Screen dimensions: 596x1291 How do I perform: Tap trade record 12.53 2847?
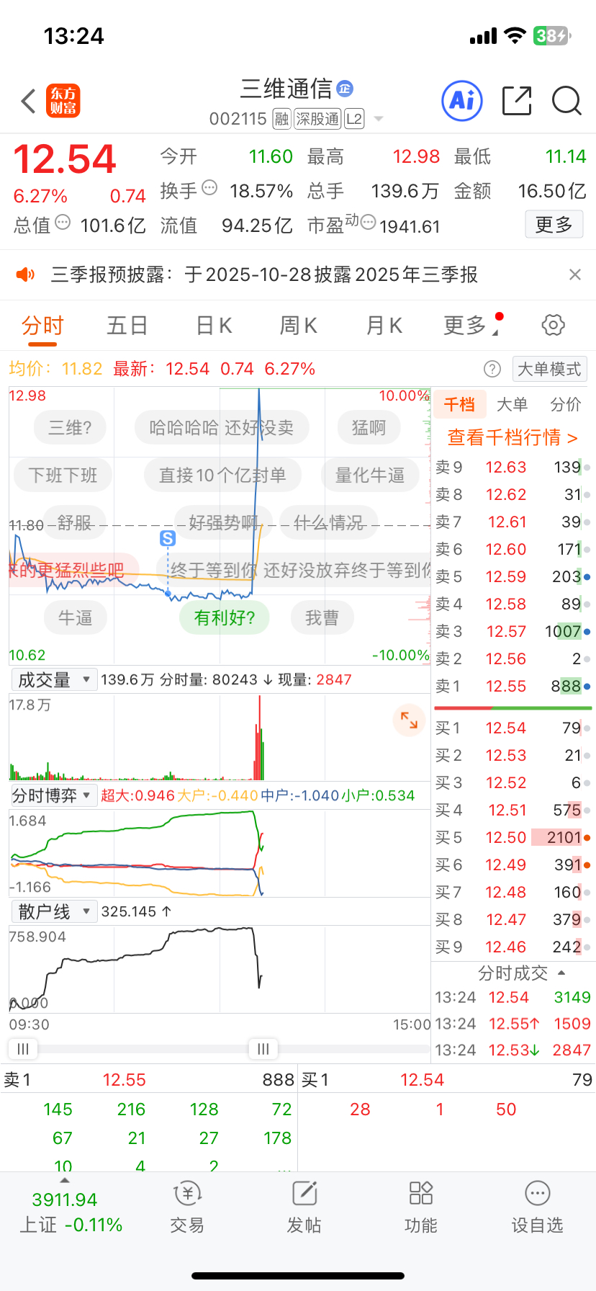tap(513, 1050)
